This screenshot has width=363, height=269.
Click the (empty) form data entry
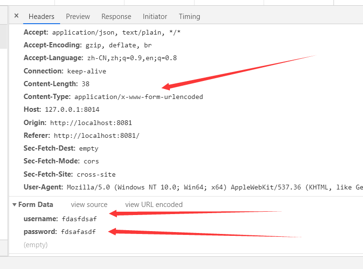point(35,245)
